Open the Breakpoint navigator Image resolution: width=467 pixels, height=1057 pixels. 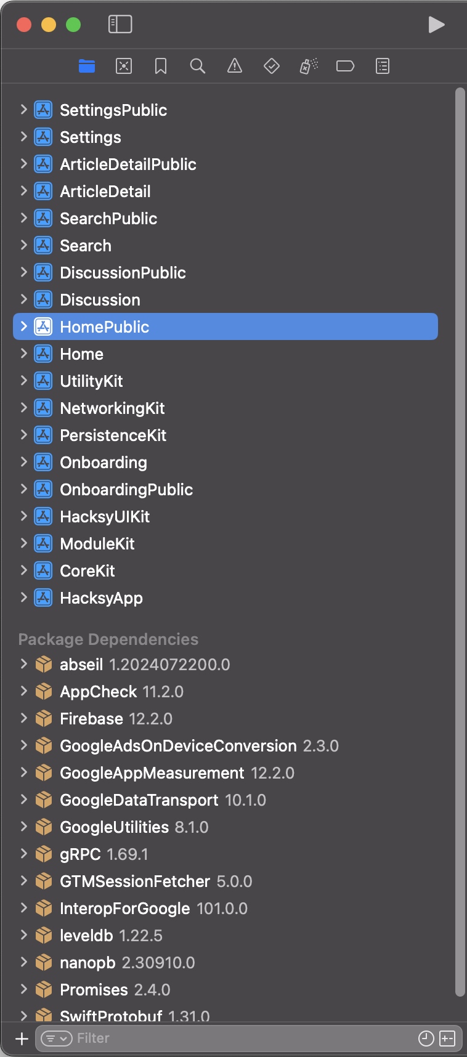[x=345, y=66]
